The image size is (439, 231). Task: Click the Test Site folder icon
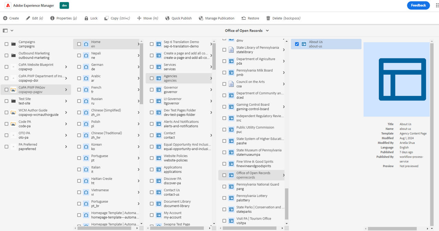(13, 101)
